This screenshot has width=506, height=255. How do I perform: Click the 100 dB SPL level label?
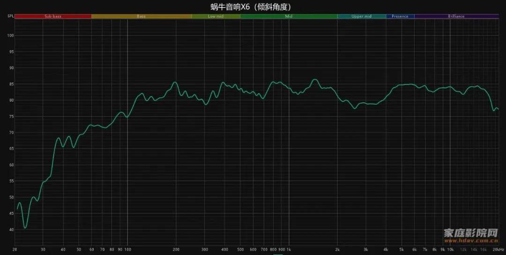click(10, 36)
